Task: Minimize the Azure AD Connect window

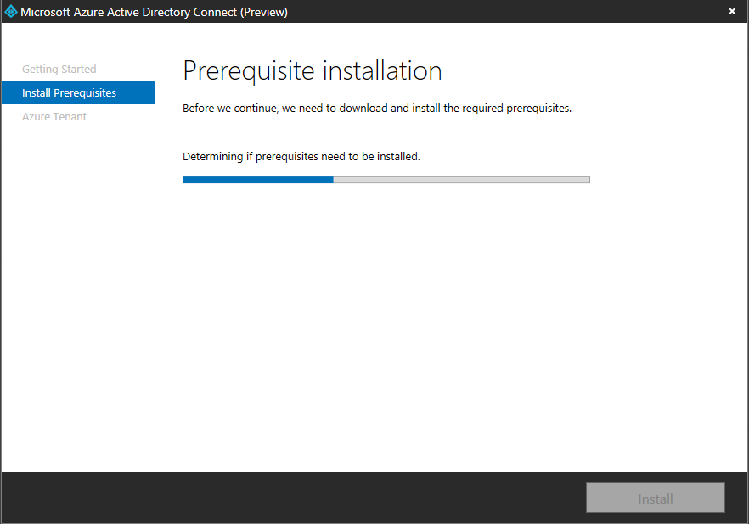Action: (x=708, y=12)
